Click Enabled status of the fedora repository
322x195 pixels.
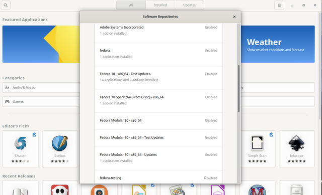[x=211, y=51]
